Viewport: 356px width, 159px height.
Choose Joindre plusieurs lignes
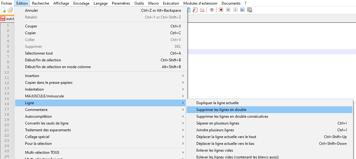(x=269, y=130)
